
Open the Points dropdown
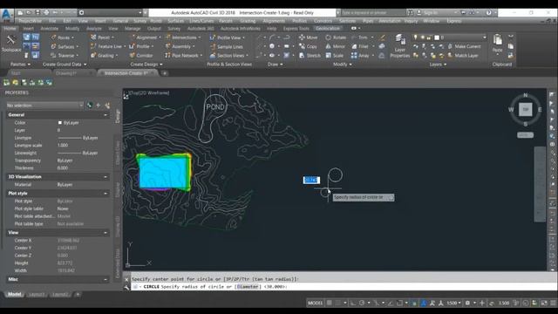pyautogui.click(x=63, y=38)
